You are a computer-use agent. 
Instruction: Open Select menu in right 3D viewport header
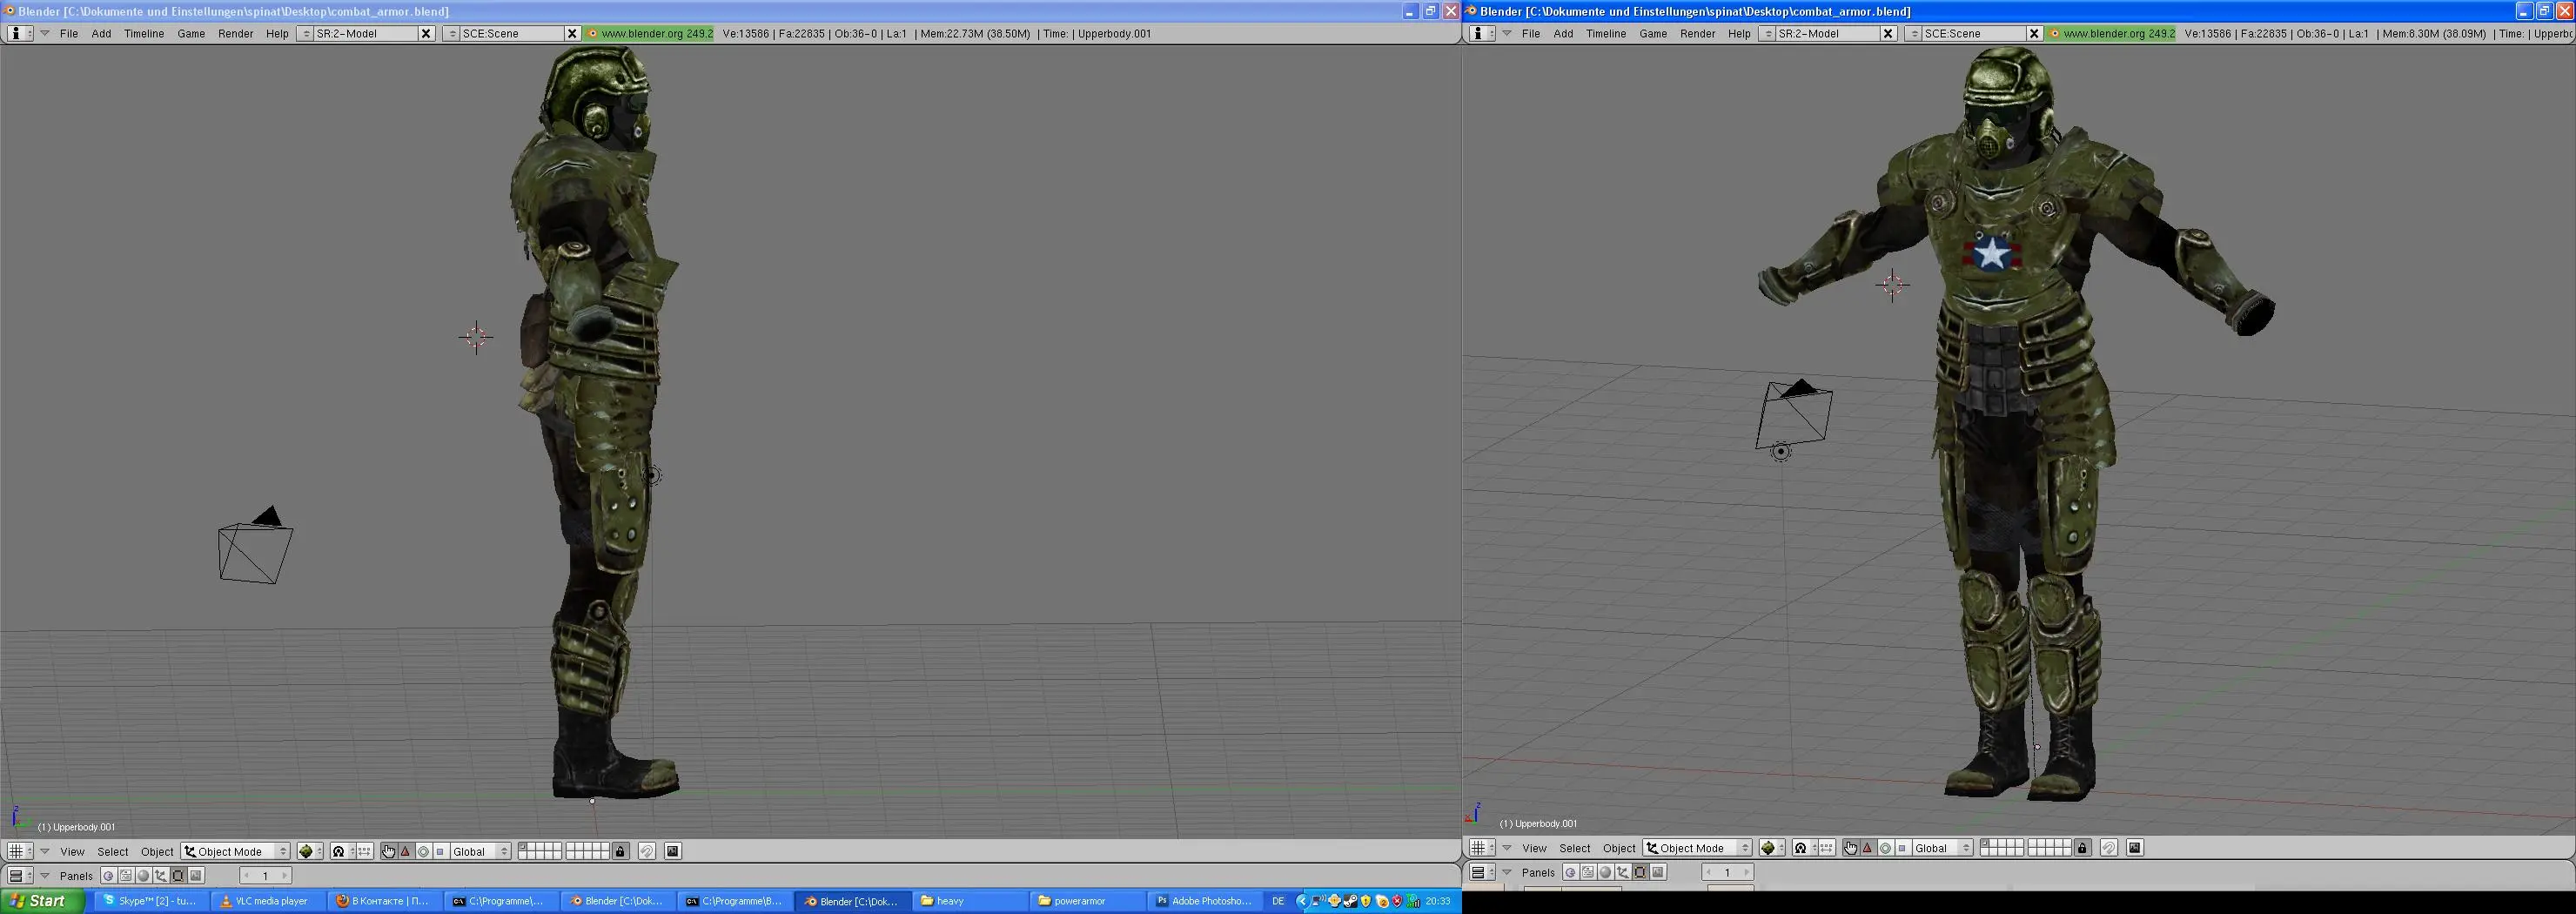coord(1575,848)
